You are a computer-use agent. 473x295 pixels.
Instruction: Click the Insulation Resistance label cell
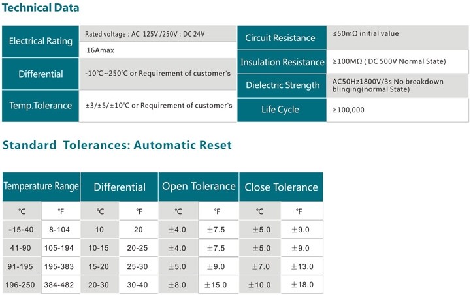click(x=282, y=62)
